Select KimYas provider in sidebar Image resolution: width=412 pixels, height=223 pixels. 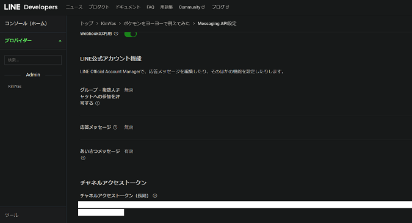pyautogui.click(x=15, y=86)
